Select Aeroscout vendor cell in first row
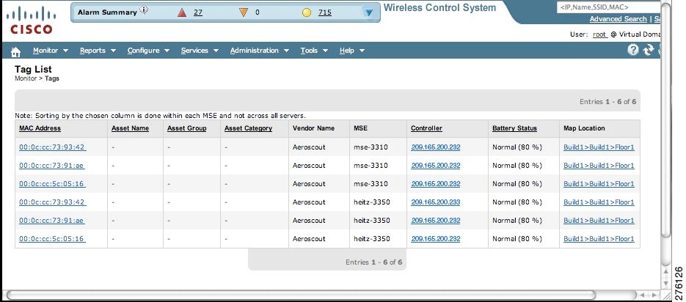The image size is (686, 302). tap(309, 147)
